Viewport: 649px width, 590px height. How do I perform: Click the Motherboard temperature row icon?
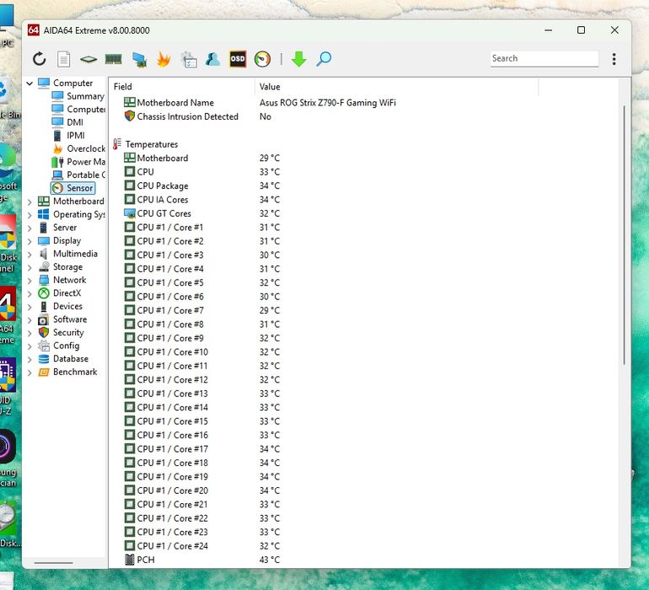(x=130, y=158)
